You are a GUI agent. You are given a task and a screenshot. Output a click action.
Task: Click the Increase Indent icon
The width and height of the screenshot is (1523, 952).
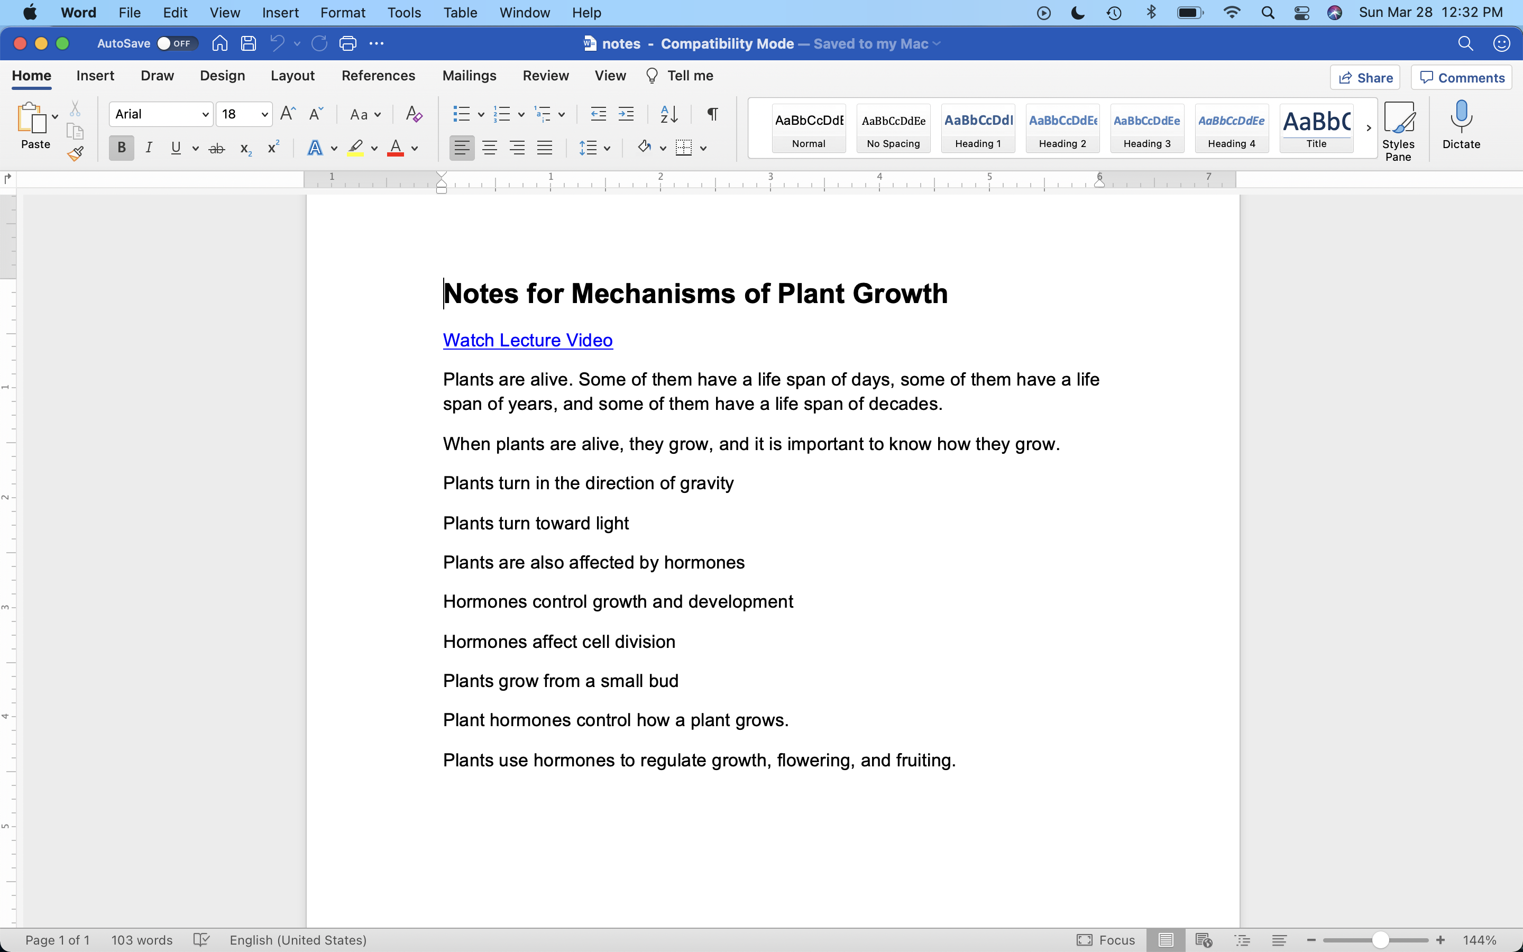(x=626, y=114)
